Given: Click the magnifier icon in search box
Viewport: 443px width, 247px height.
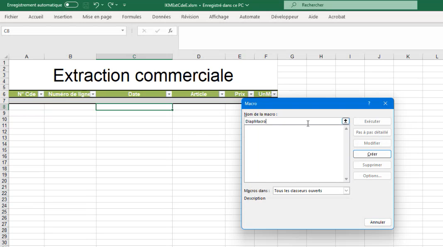Looking at the screenshot, I should [x=294, y=5].
